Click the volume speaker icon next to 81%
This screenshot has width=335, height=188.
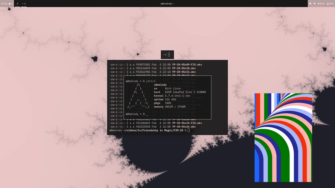pos(319,3)
